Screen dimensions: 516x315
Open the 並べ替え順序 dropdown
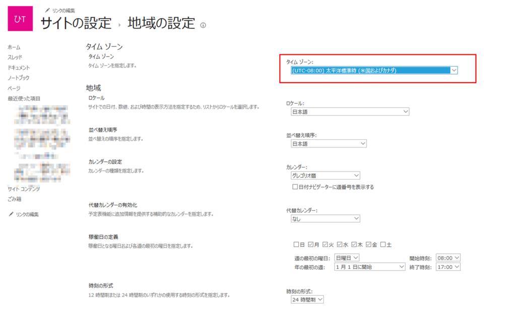329,143
